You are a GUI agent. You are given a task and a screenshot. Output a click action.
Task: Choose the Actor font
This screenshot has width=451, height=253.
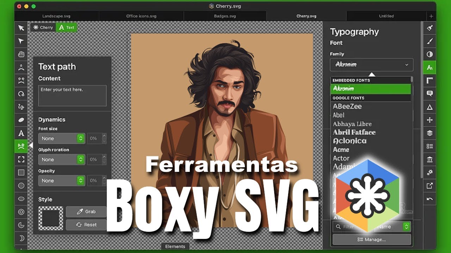click(x=341, y=158)
